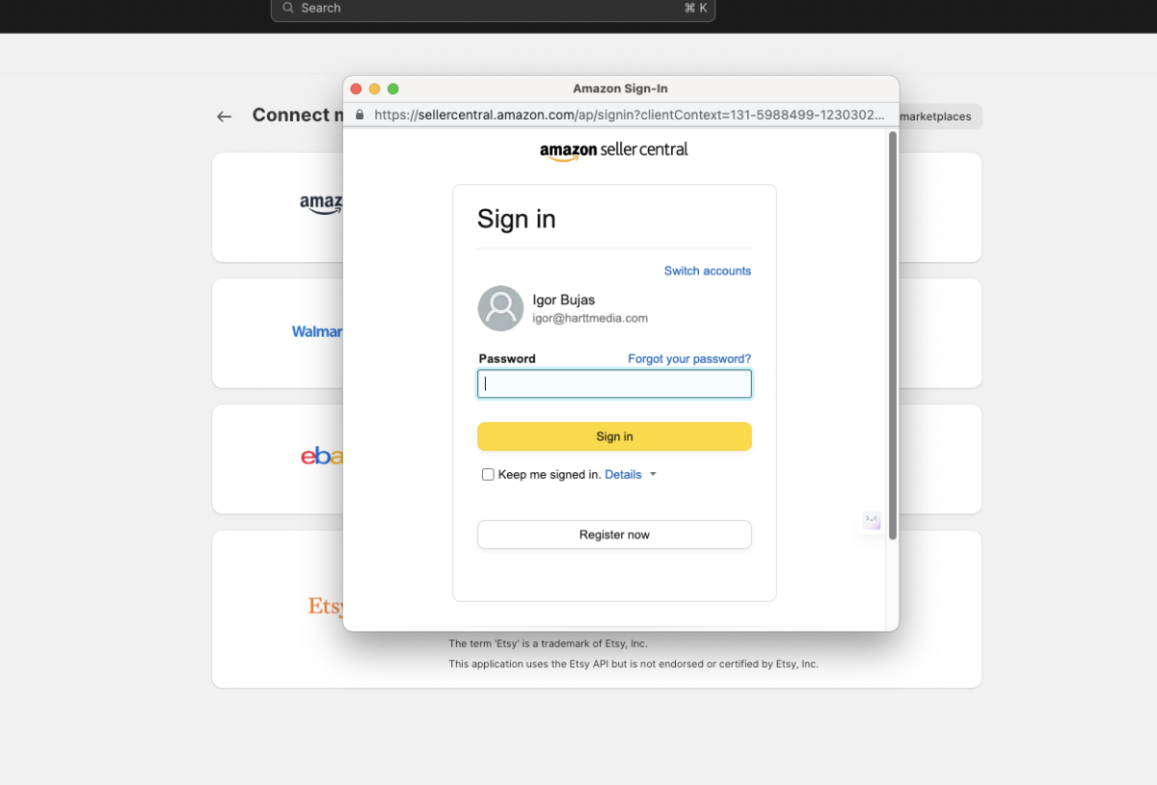This screenshot has width=1157, height=785.
Task: Click the Switch accounts link
Action: pos(707,271)
